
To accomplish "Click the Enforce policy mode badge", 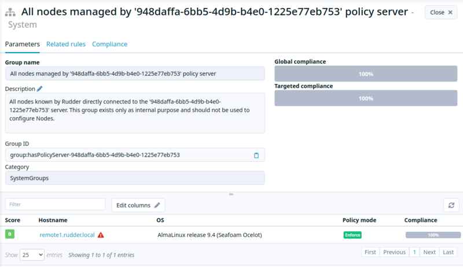I will [352, 235].
